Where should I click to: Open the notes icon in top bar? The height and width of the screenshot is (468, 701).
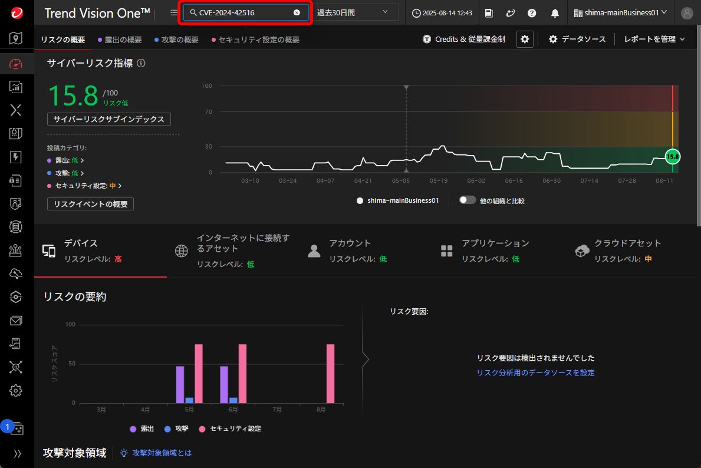coord(489,13)
